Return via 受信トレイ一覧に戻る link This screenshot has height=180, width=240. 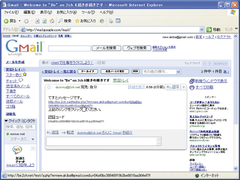pyautogui.click(x=59, y=72)
